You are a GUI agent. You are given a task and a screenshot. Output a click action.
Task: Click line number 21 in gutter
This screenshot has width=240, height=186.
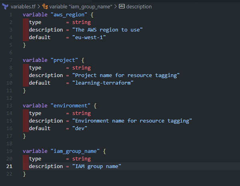(9, 166)
